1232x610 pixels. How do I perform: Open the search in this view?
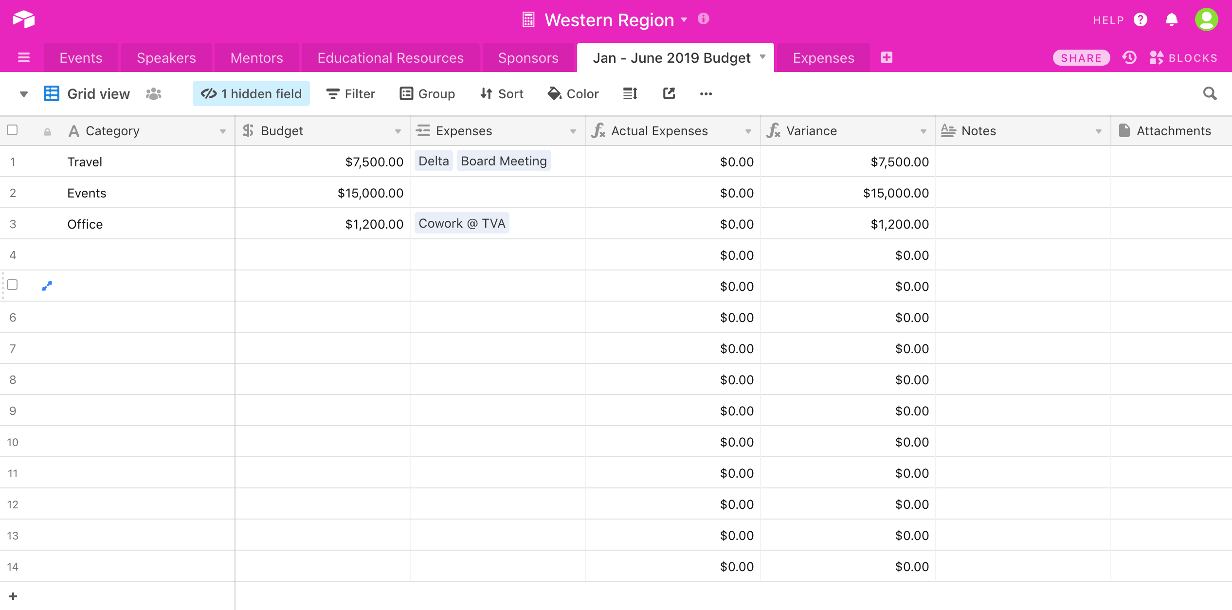(x=1210, y=93)
